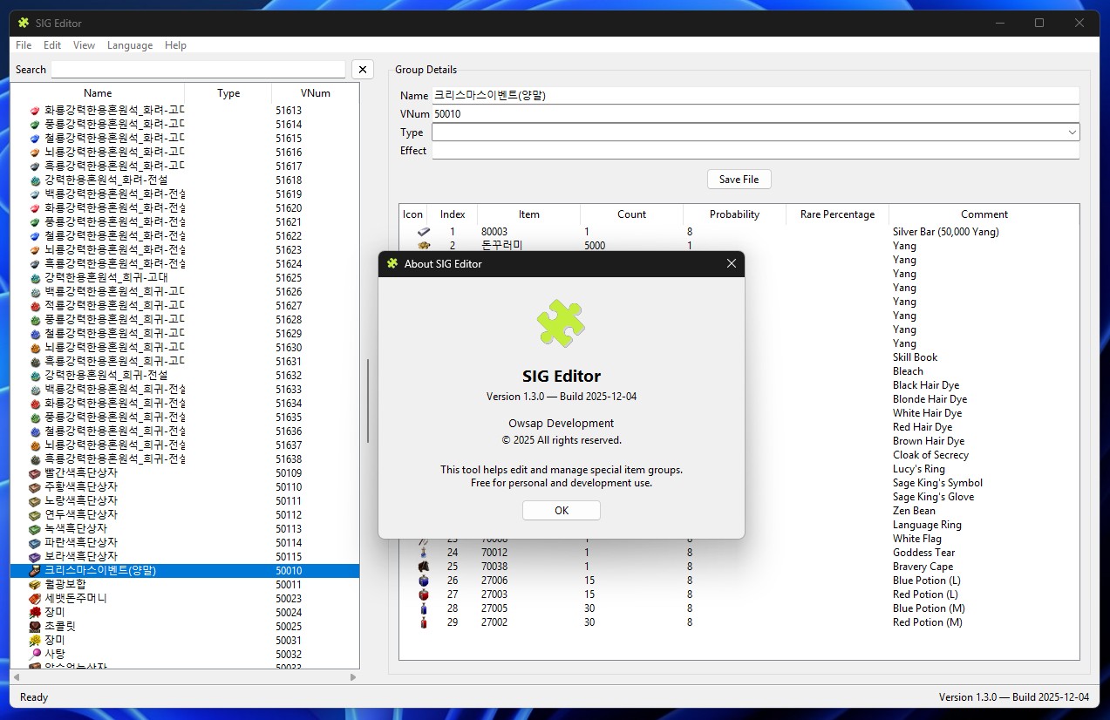Image resolution: width=1110 pixels, height=720 pixels.
Task: Click the Red Potion (L) icon in row 27
Action: pyautogui.click(x=424, y=594)
